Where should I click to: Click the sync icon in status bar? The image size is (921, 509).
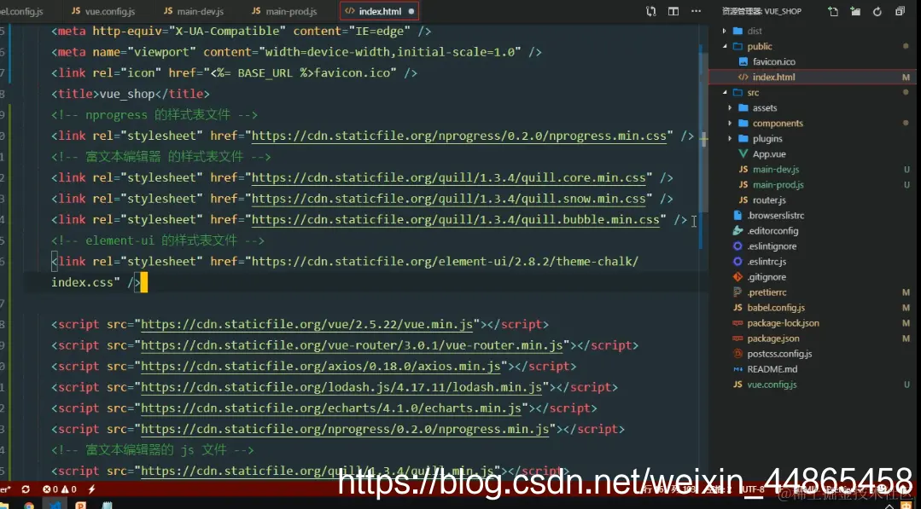pyautogui.click(x=26, y=489)
